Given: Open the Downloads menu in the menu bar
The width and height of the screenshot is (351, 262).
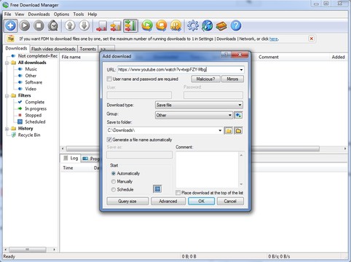Looking at the screenshot, I should pyautogui.click(x=39, y=15).
